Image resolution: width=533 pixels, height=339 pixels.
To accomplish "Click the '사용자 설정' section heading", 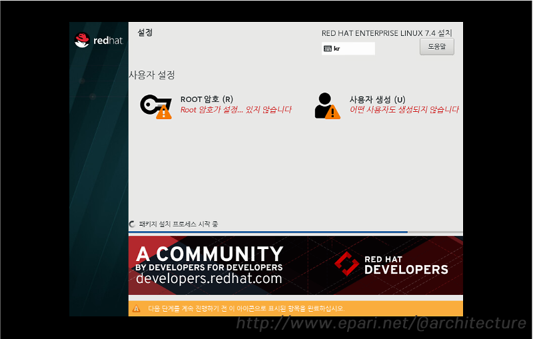I will pos(152,75).
